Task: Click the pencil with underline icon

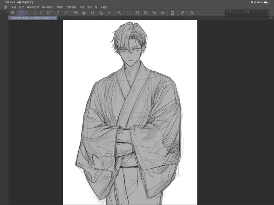Action: pyautogui.click(x=66, y=13)
